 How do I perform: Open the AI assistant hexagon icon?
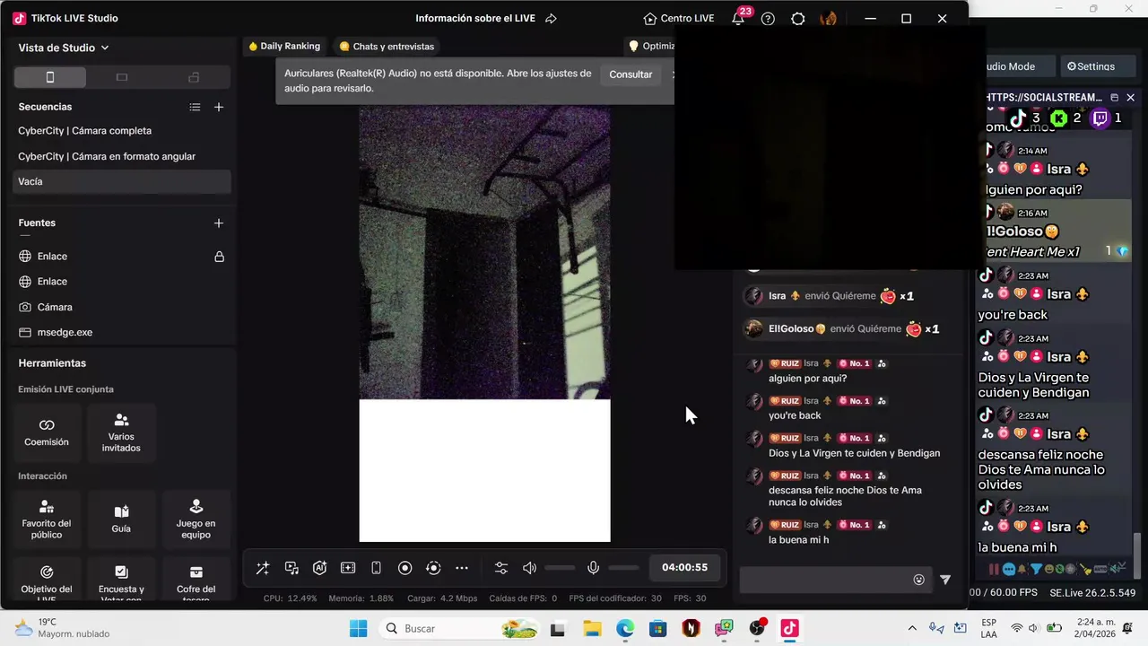click(x=319, y=568)
